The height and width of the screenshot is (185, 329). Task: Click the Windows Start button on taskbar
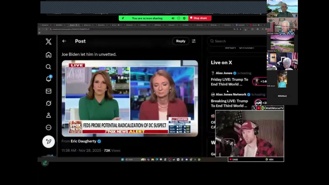(123, 160)
